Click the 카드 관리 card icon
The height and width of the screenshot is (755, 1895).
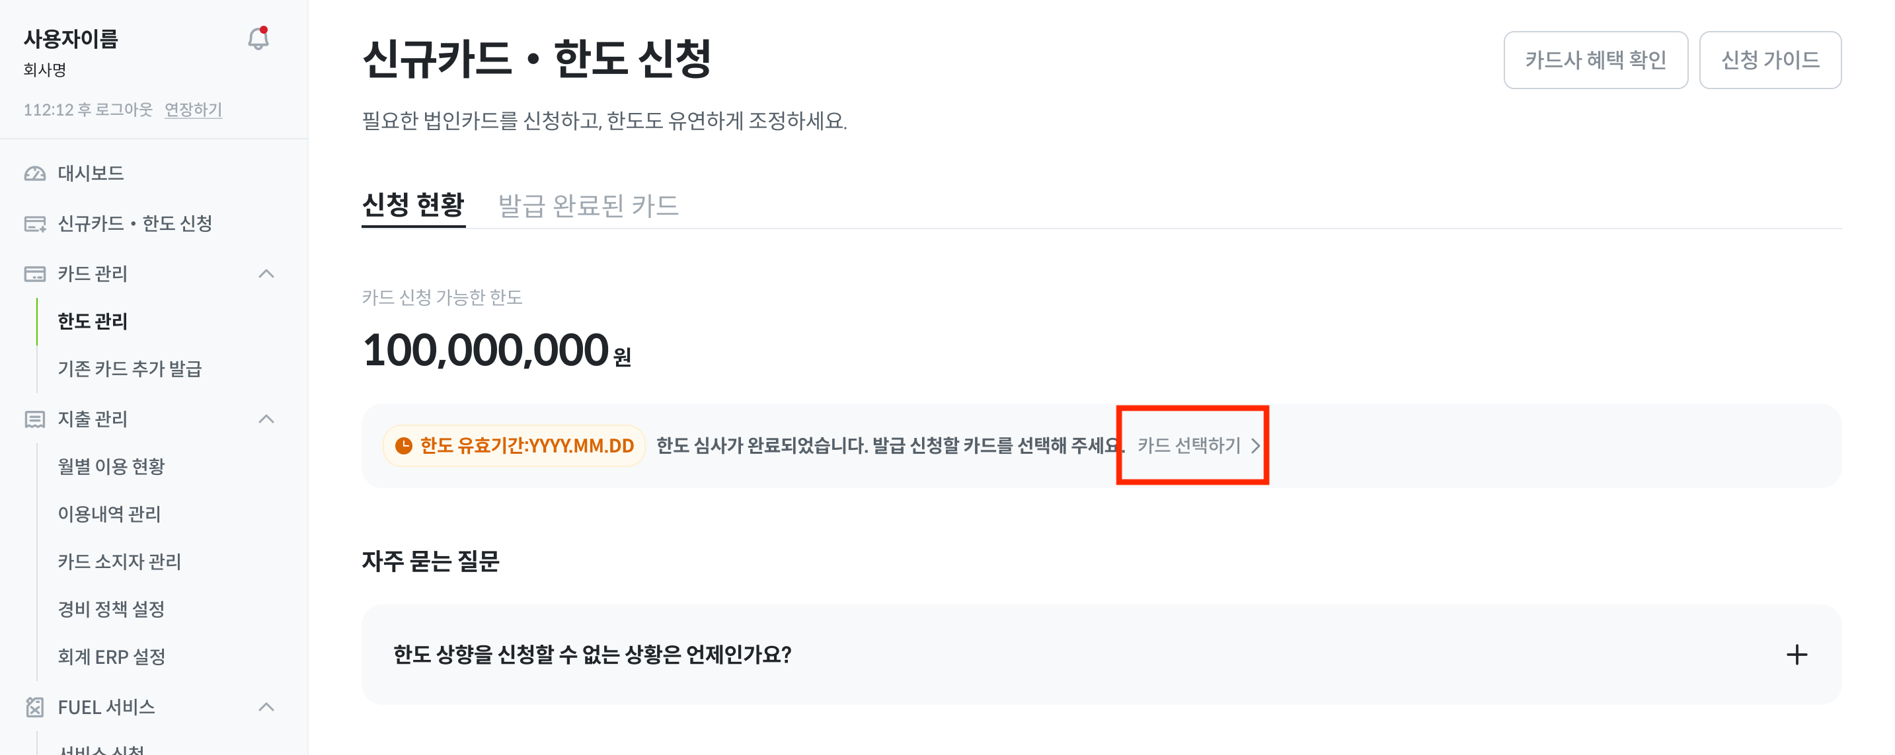pyautogui.click(x=34, y=273)
